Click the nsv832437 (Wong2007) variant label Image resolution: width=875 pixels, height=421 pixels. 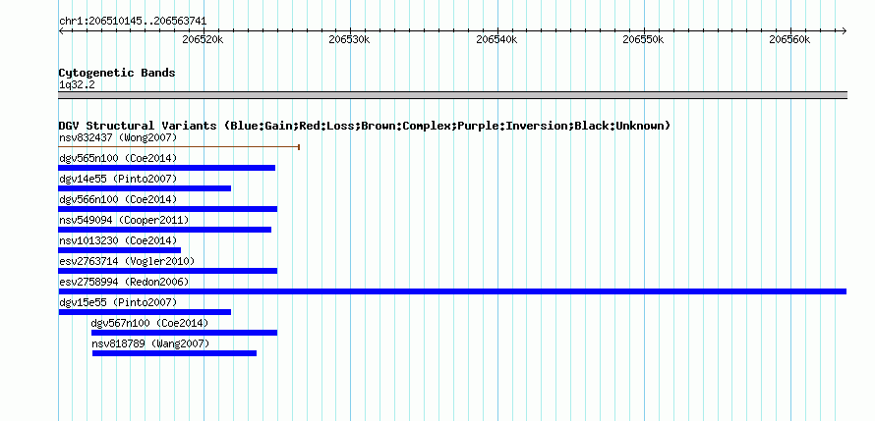[118, 137]
